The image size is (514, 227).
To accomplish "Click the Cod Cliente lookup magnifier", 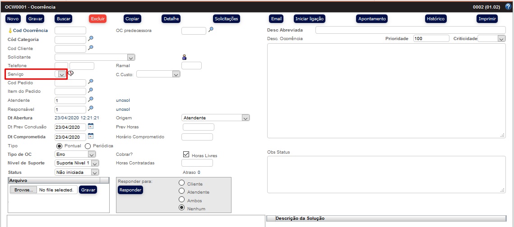I will coord(91,48).
